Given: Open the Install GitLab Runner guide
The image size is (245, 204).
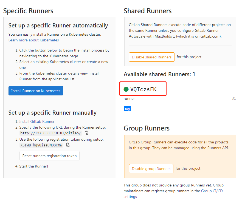Looking at the screenshot, I should 37,121.
